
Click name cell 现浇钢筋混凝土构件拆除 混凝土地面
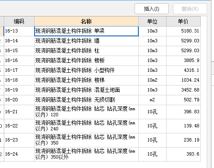pos(86,90)
